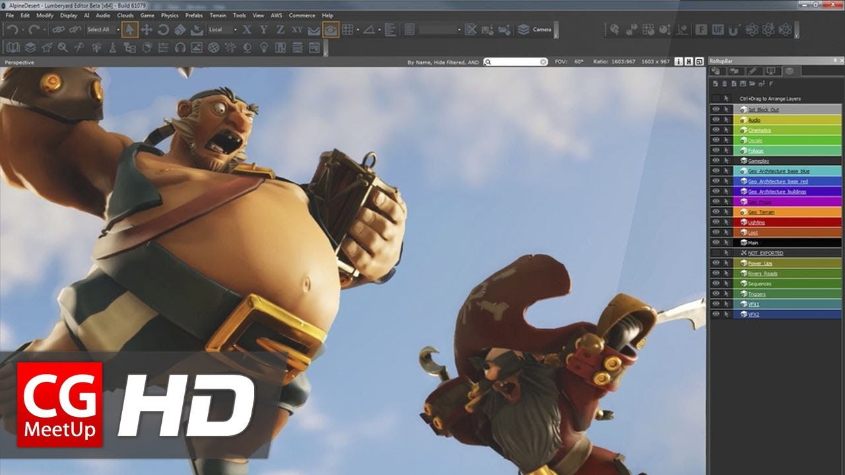Constrain to the XY plane
The height and width of the screenshot is (475, 845).
[297, 30]
